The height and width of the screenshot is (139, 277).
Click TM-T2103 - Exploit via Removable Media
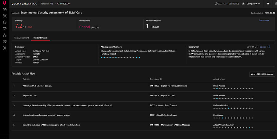168,86
